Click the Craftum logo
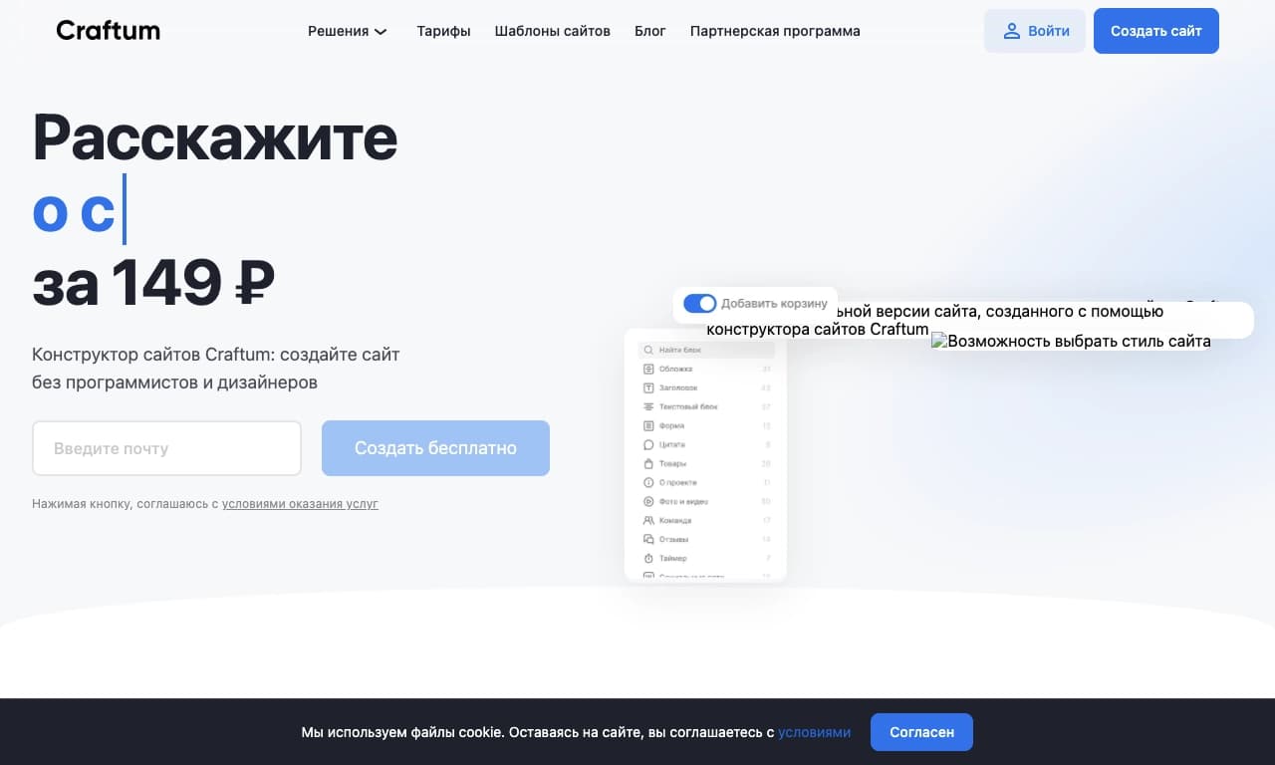This screenshot has width=1275, height=765. click(x=108, y=31)
